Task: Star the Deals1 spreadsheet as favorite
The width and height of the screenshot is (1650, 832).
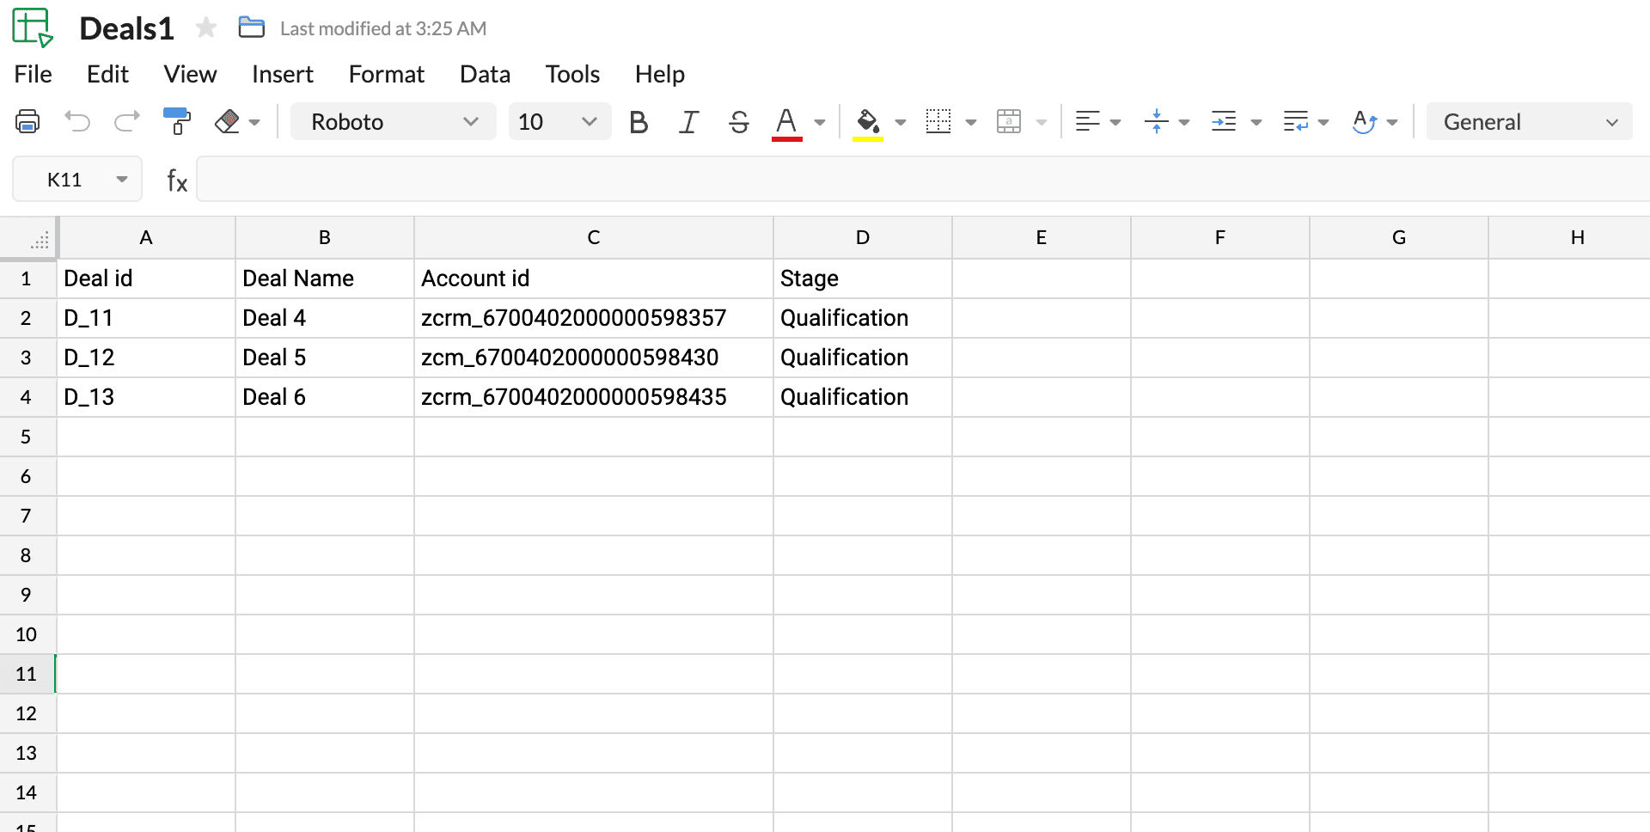Action: tap(206, 28)
